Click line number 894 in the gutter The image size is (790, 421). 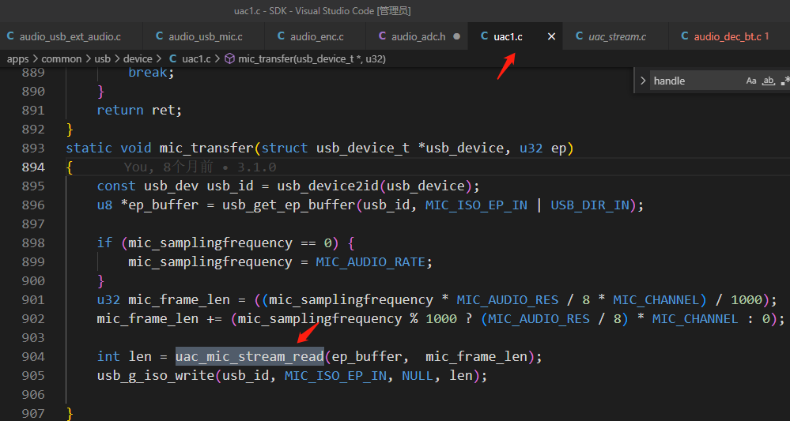coord(33,167)
